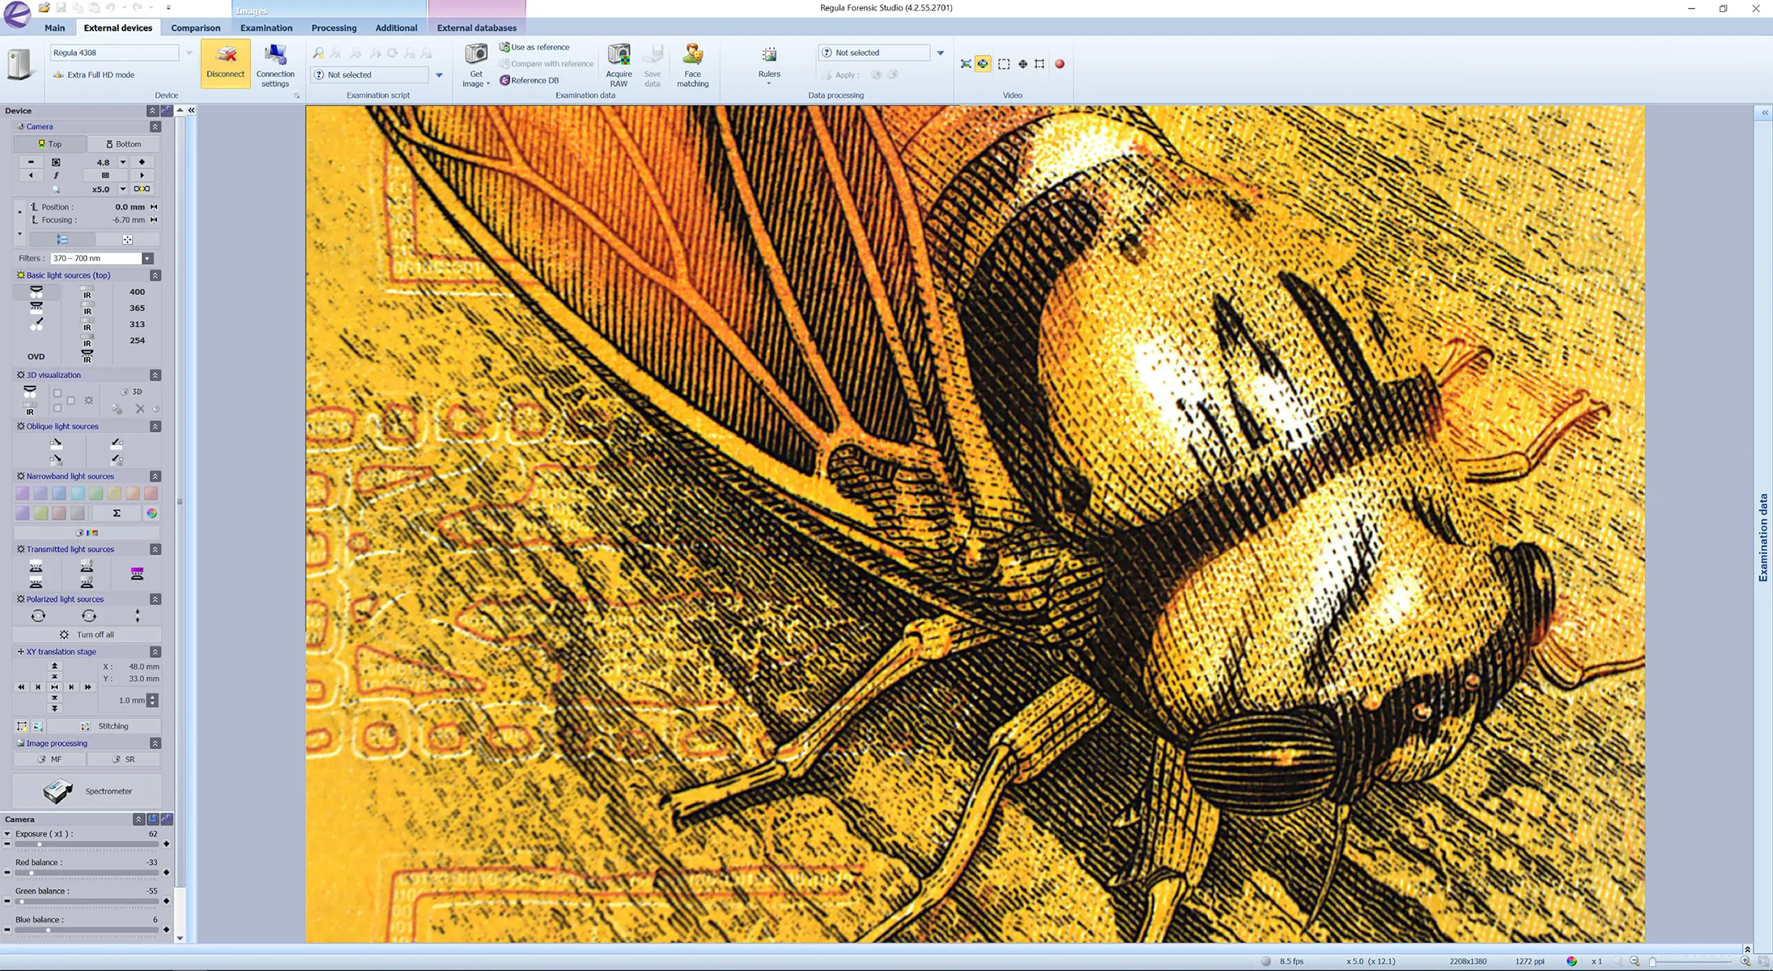
Task: Adjust the Exposure slider
Action: click(87, 844)
